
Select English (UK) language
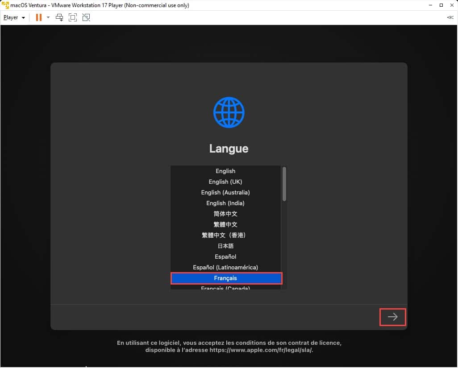point(225,182)
